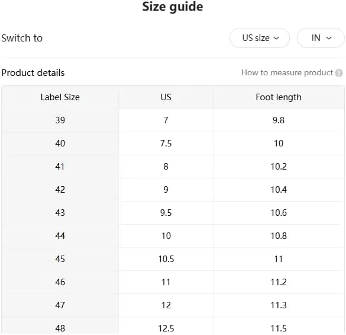Screen dimensions: 346x335
Task: Click the Foot length column header
Action: [x=279, y=97]
